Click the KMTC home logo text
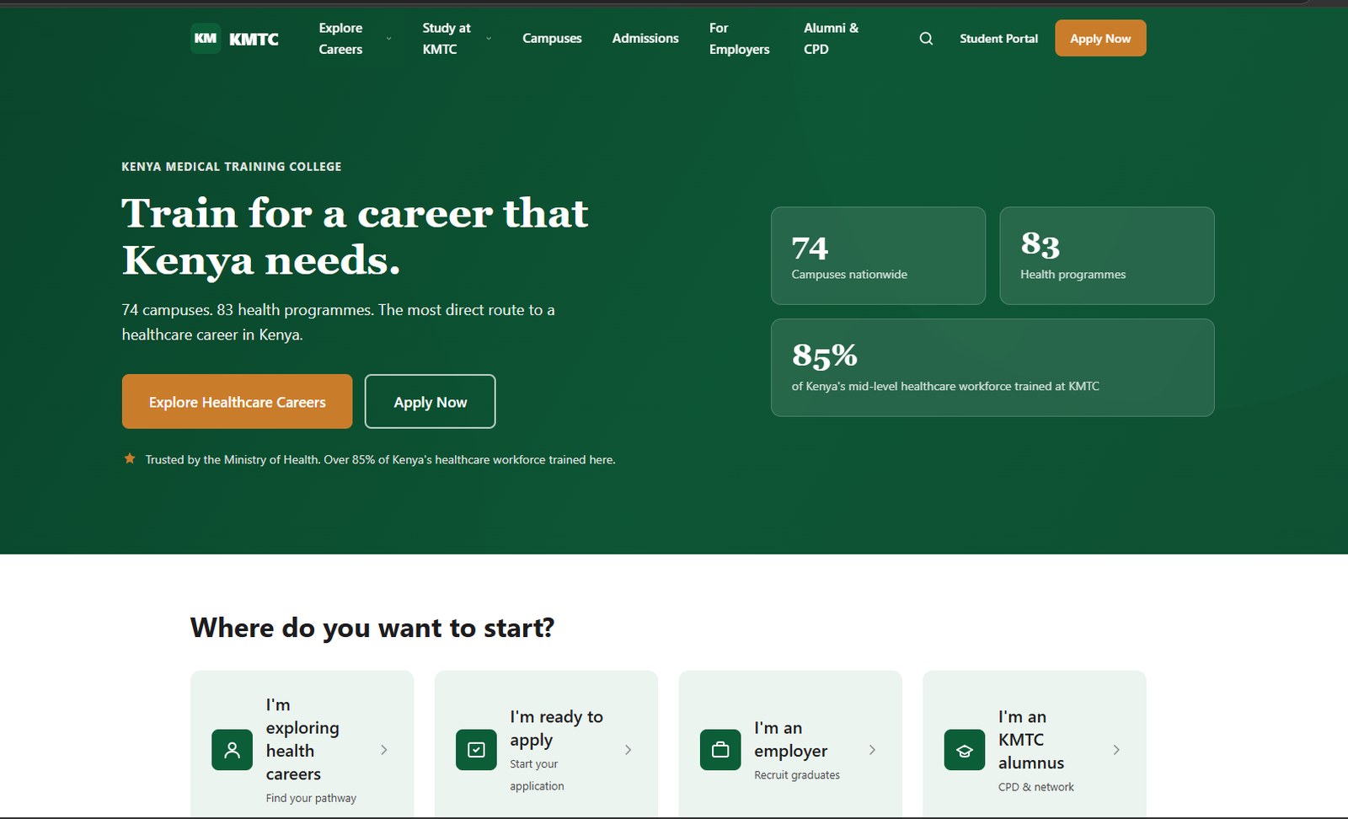The width and height of the screenshot is (1348, 819). click(254, 39)
